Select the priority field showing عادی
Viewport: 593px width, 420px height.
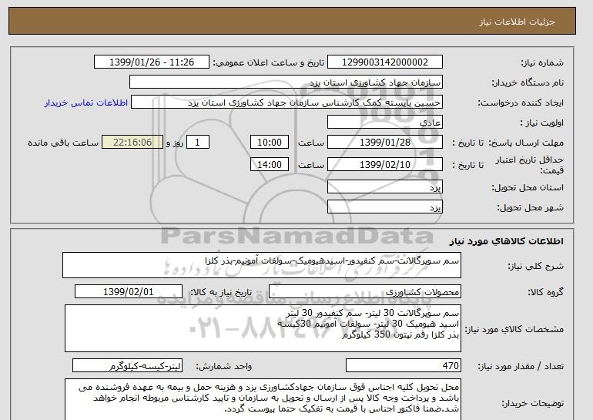(x=384, y=123)
